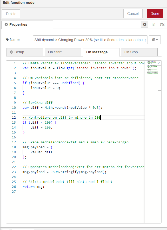Click the editor vertical scrollbar marker
This screenshot has width=167, height=230.
click(159, 91)
